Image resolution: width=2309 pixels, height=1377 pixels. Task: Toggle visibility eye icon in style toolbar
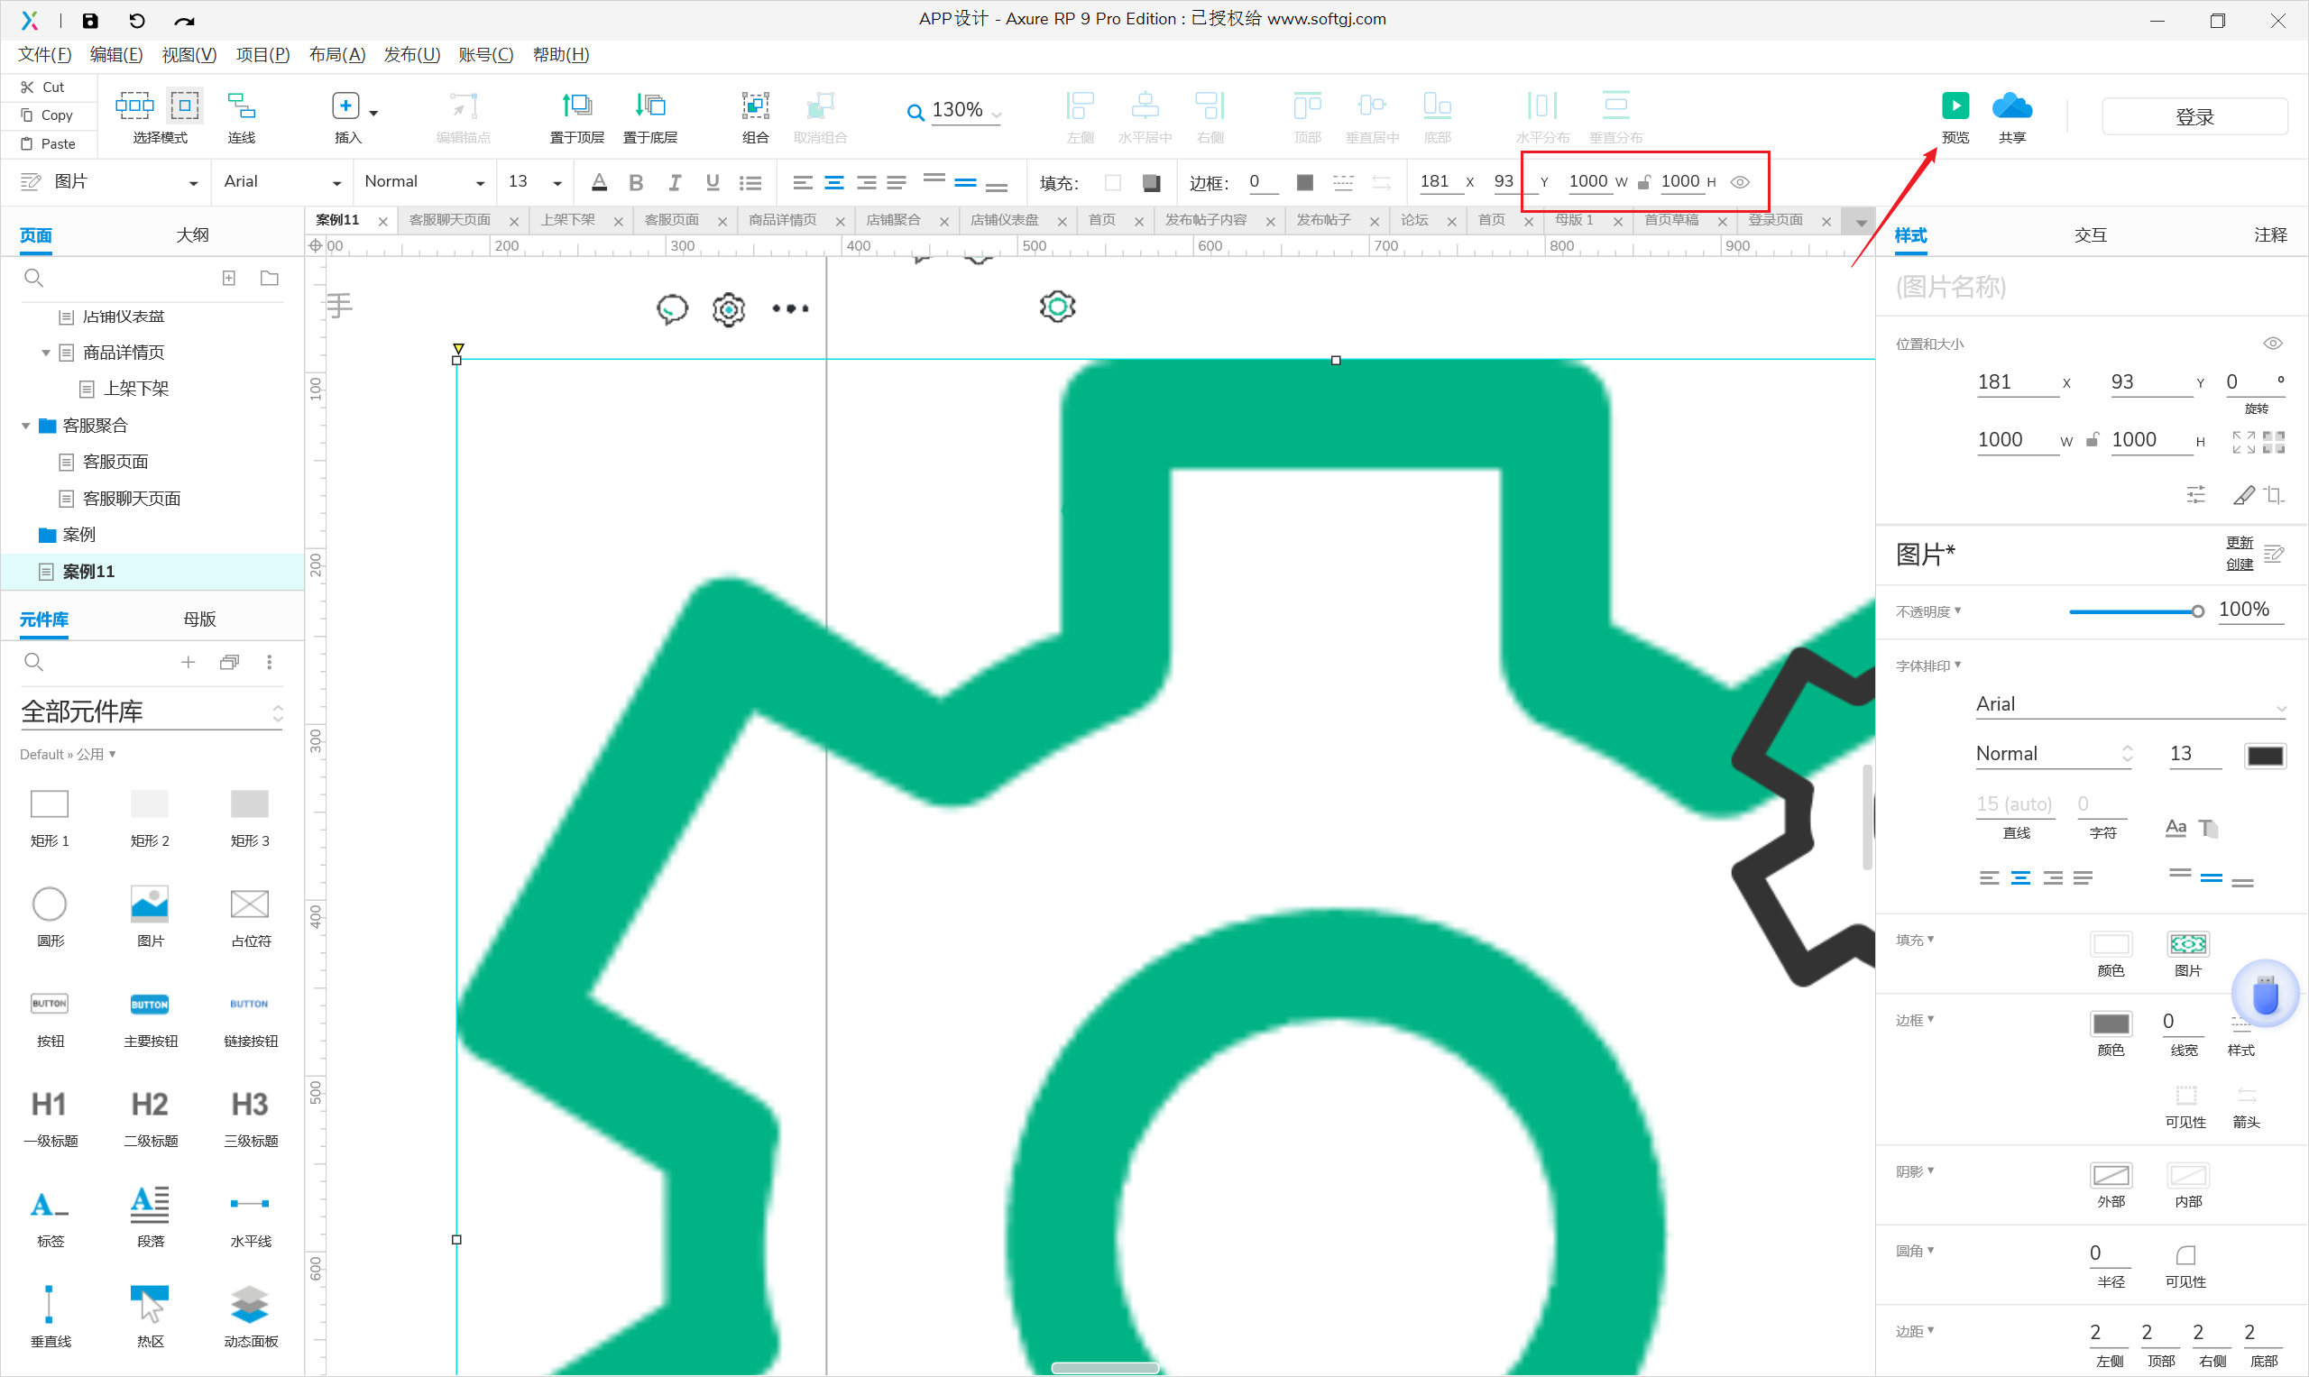pos(1740,182)
